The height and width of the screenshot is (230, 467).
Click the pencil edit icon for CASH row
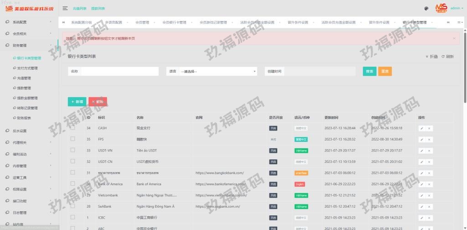click(421, 128)
